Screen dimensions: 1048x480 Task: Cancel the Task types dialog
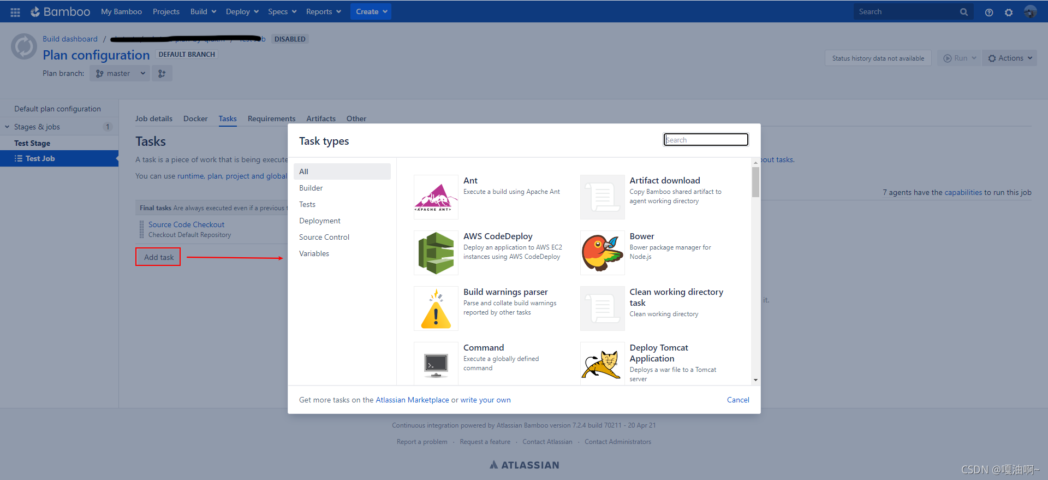[738, 400]
